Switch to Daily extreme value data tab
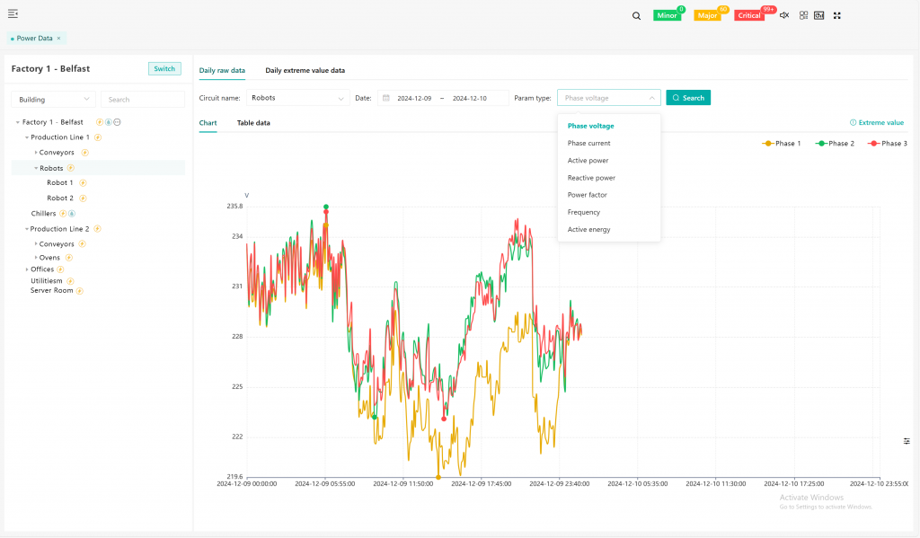Viewport: 920px width, 538px height. pyautogui.click(x=305, y=70)
